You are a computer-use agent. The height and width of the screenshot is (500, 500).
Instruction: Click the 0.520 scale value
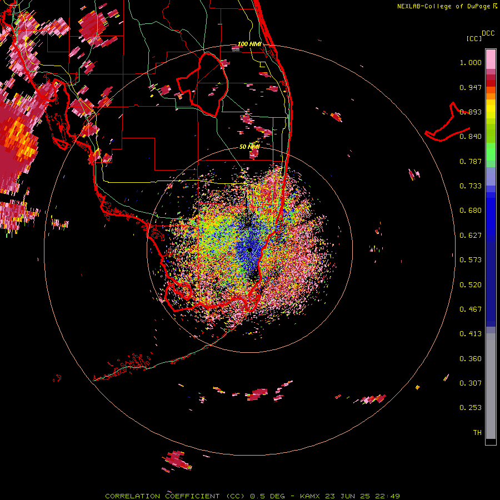pyautogui.click(x=471, y=285)
